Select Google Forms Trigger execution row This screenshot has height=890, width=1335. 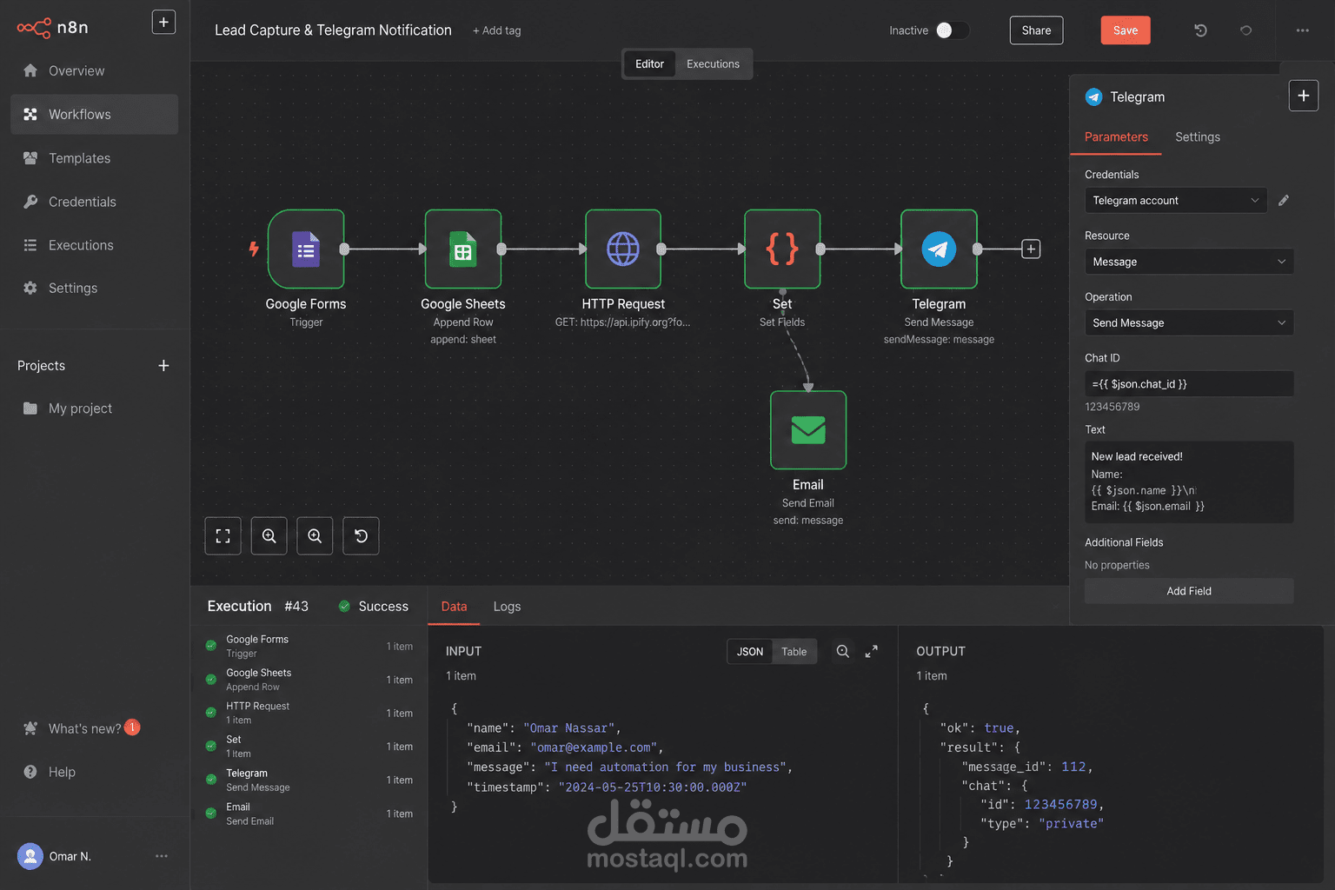pos(309,646)
